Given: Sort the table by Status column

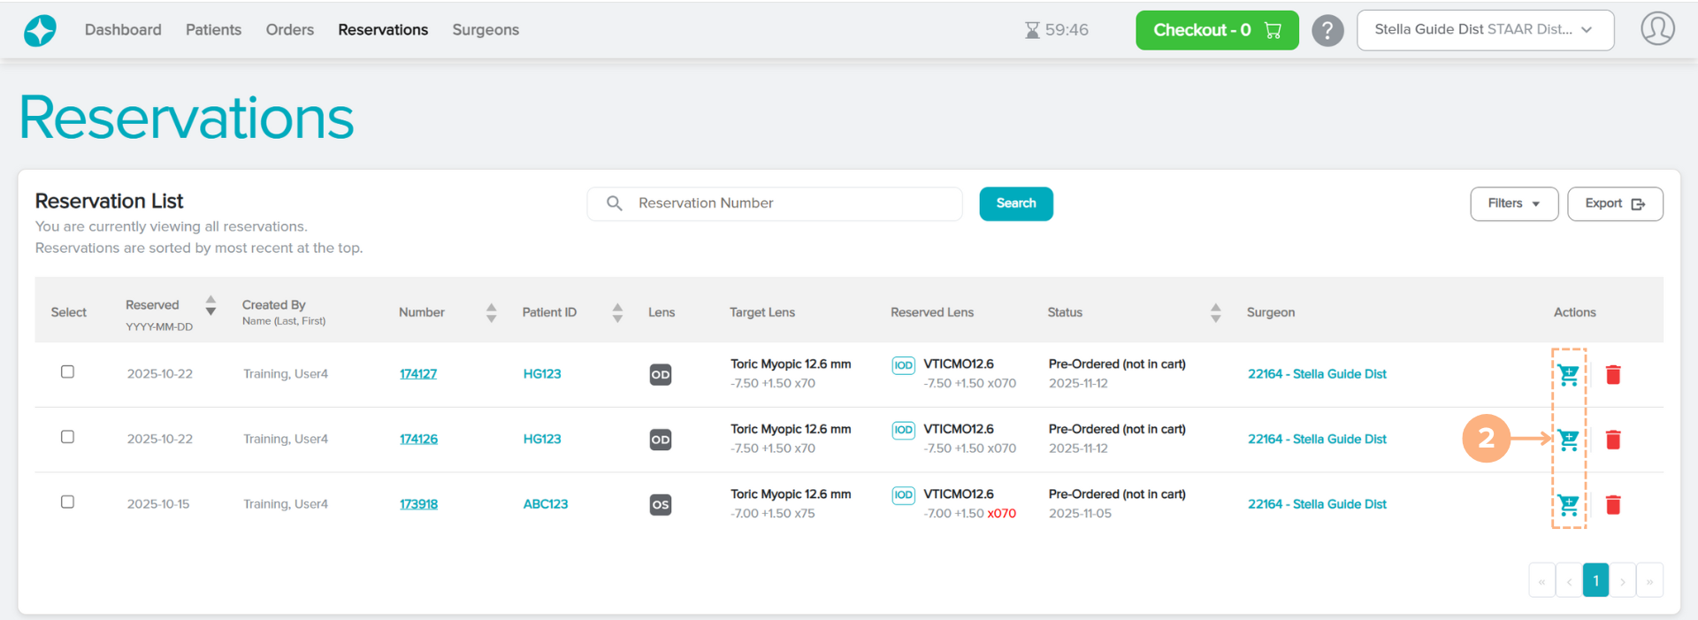Looking at the screenshot, I should pyautogui.click(x=1215, y=312).
